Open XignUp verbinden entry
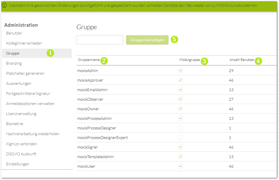The height and width of the screenshot is (180, 279). 21,144
